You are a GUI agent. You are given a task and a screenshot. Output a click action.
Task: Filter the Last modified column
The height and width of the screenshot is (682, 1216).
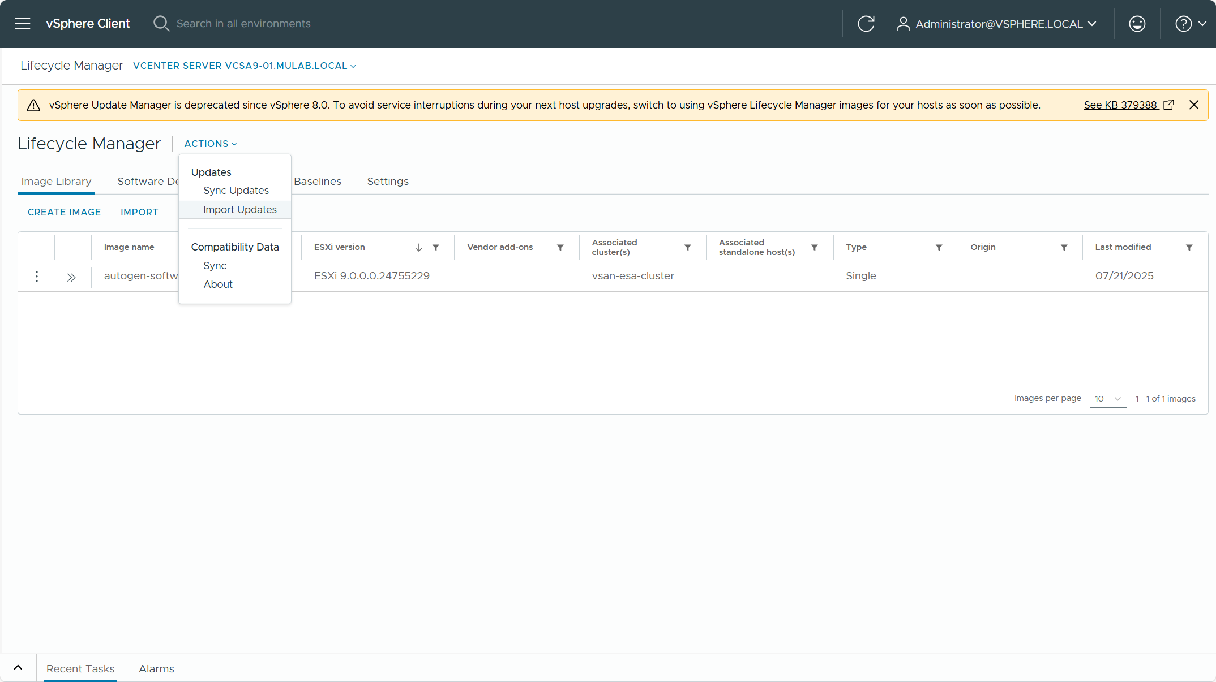[x=1189, y=248]
